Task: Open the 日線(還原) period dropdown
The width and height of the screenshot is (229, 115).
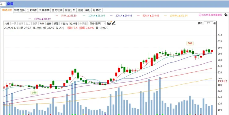Action: tap(97, 23)
